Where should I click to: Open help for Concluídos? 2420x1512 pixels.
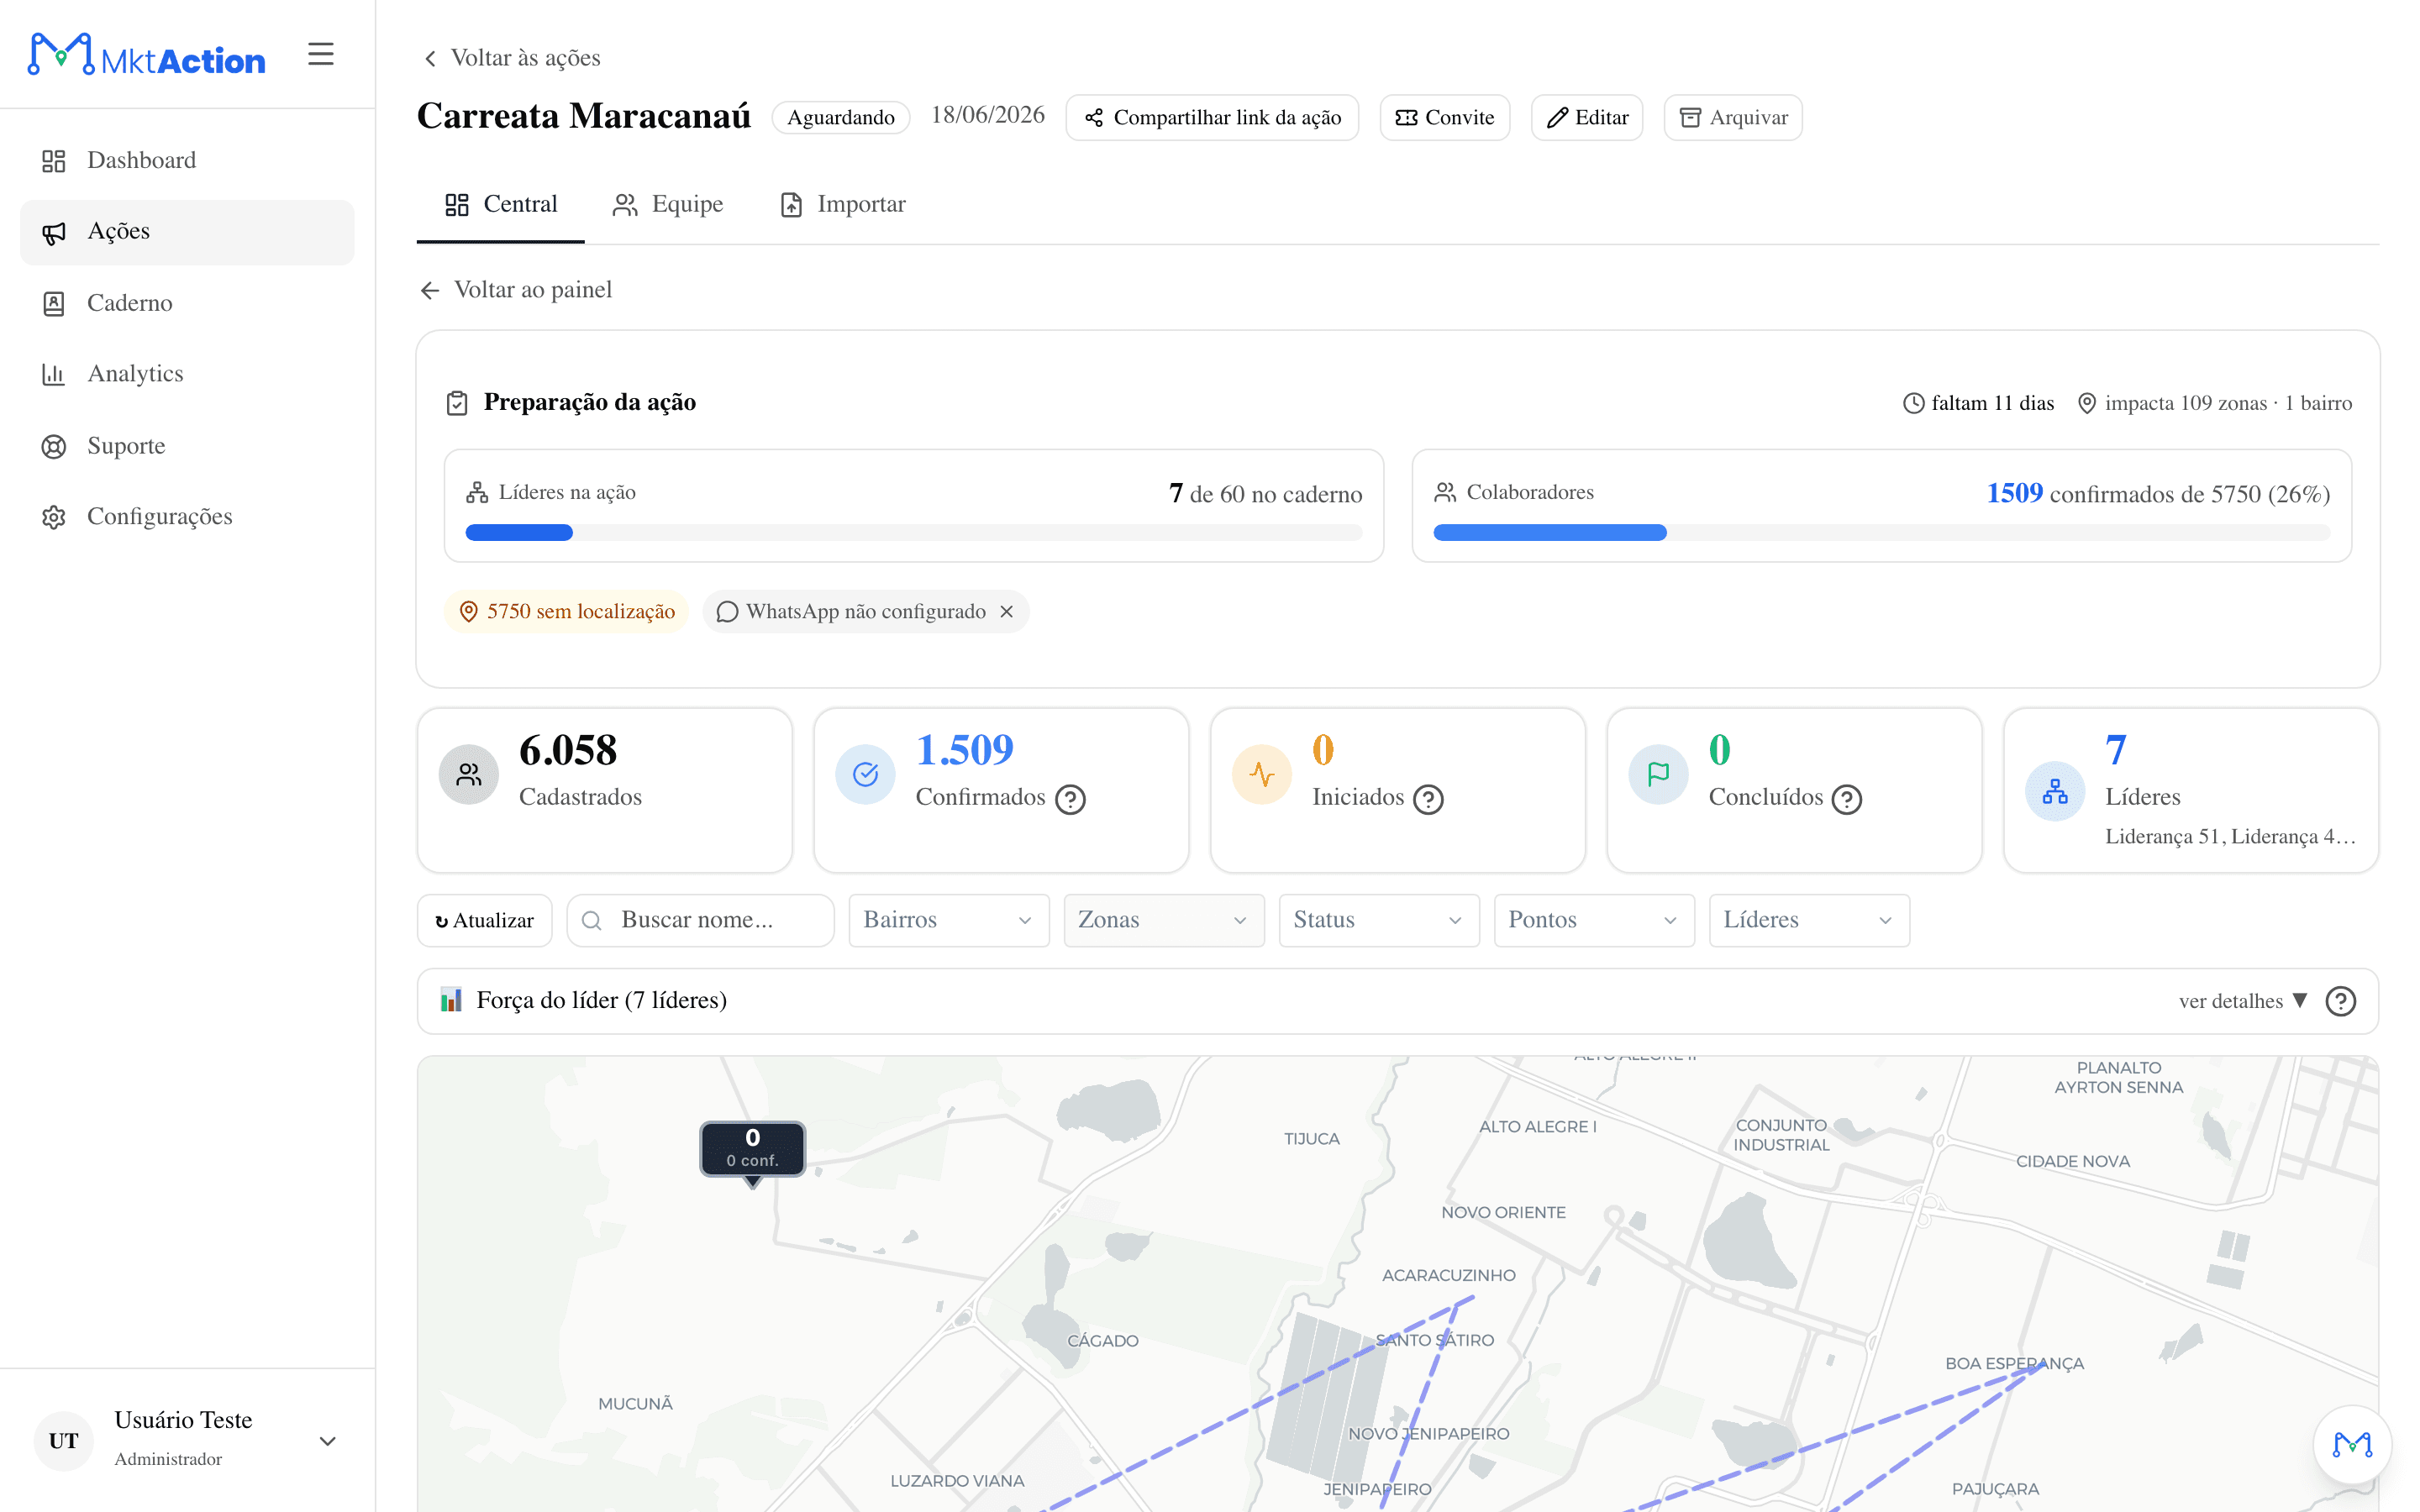1847,799
